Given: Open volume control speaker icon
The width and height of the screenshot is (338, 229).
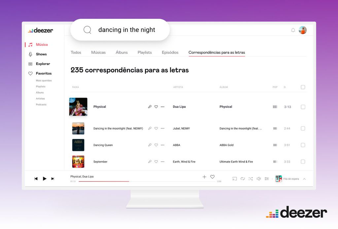Looking at the screenshot, I should [x=259, y=179].
